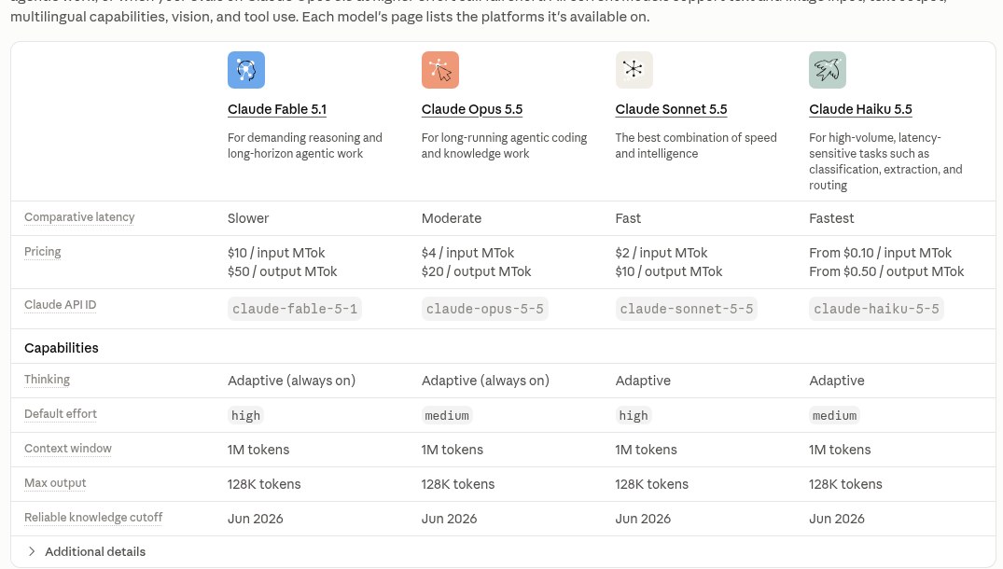The image size is (1003, 569).
Task: Click the "$10 / input MTok" price
Action: (276, 253)
